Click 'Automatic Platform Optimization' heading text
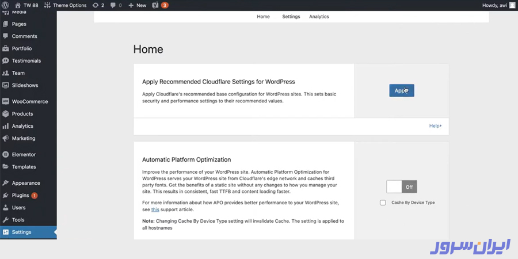 click(x=186, y=159)
